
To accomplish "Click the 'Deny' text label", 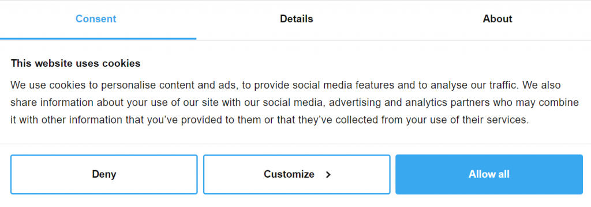I will tap(104, 174).
